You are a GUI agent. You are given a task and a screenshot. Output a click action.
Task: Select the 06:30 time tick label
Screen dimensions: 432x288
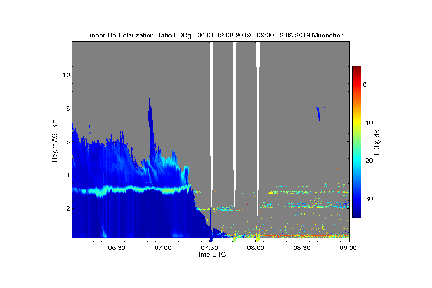click(116, 248)
